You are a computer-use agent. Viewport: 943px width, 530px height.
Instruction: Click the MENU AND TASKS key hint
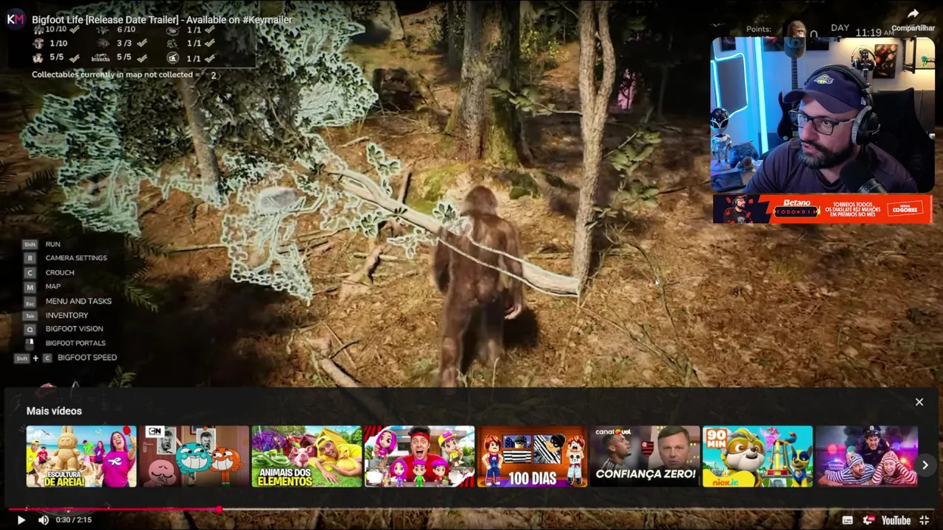click(x=78, y=301)
